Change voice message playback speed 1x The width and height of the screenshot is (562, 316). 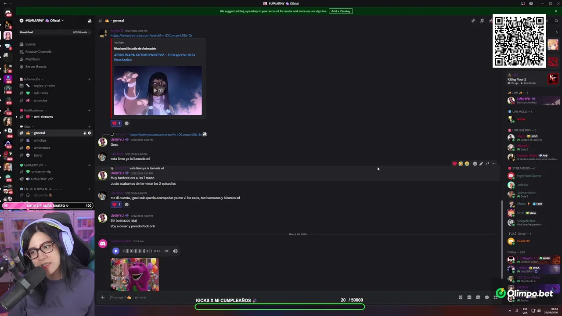166,251
